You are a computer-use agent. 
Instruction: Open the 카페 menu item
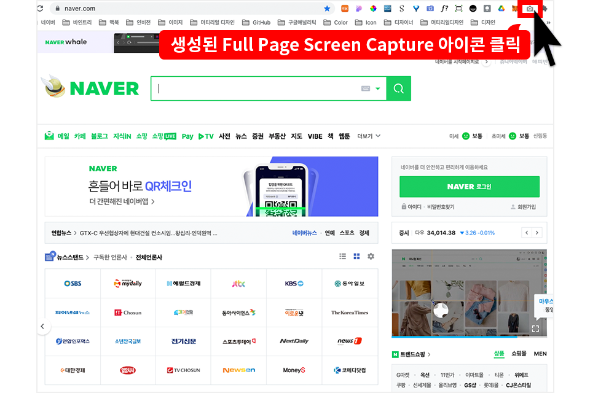[80, 136]
